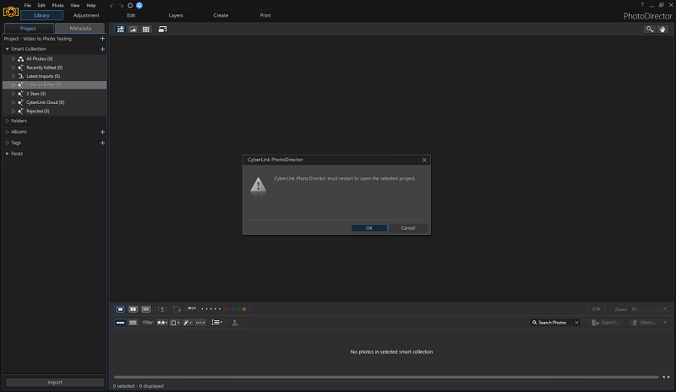The height and width of the screenshot is (392, 676).
Task: Click the Share button
Action: pyautogui.click(x=644, y=323)
